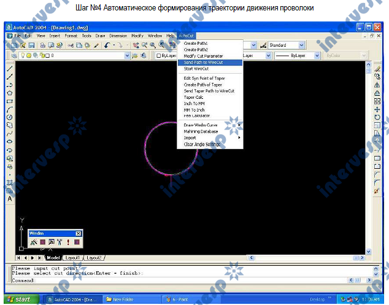Click the Move tool in Modify toolbar
389x305 pixels.
click(x=377, y=109)
